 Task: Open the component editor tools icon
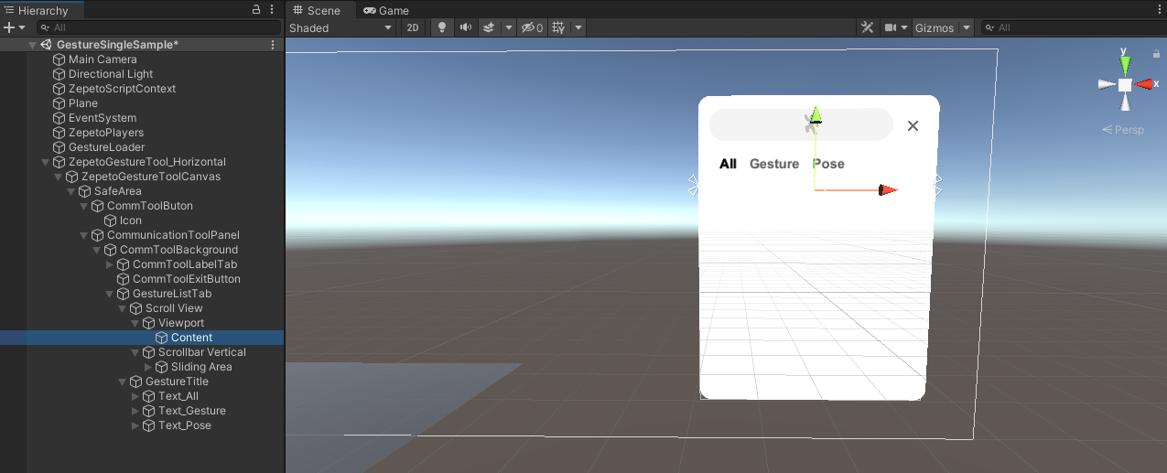tap(867, 27)
